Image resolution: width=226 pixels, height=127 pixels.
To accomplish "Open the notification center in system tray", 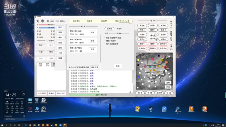I will pos(223,125).
